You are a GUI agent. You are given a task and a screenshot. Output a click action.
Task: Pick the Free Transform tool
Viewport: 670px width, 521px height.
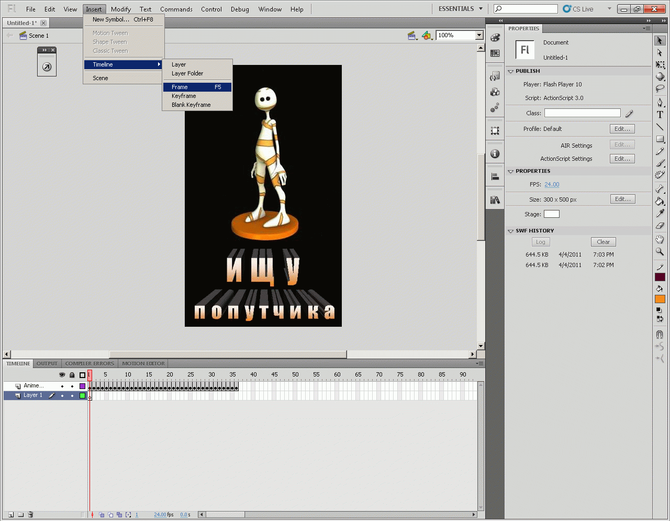click(x=660, y=65)
